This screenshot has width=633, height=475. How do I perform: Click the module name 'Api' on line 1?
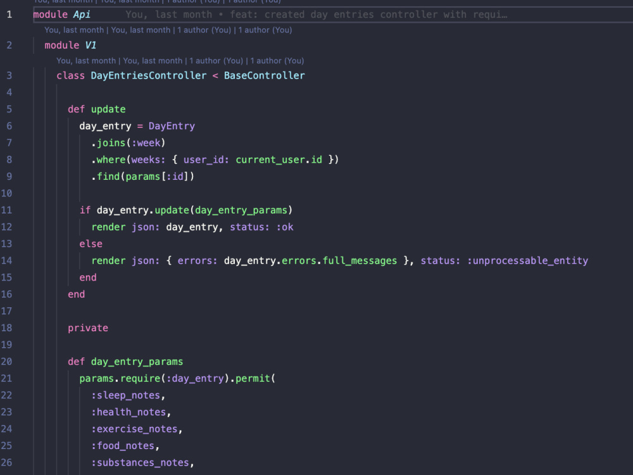coord(82,15)
